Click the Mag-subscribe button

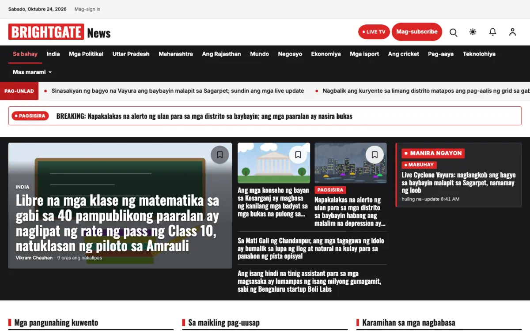click(417, 32)
